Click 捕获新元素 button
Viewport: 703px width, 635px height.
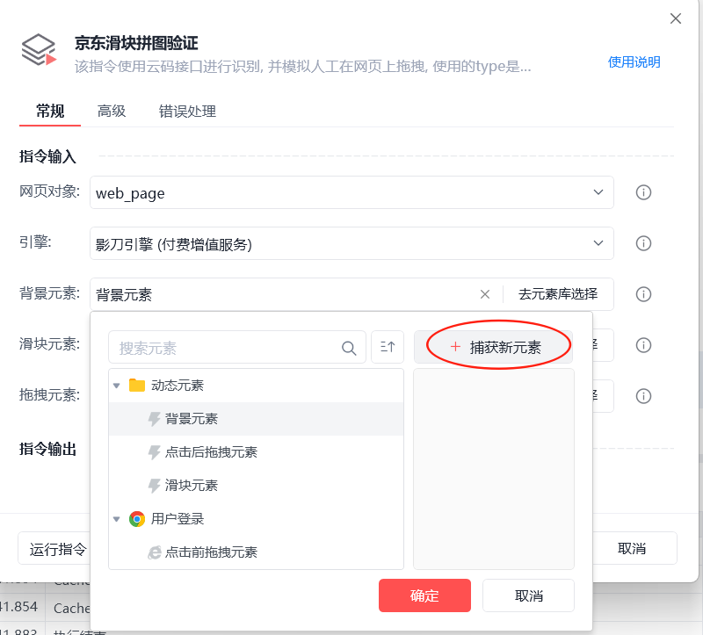pyautogui.click(x=493, y=347)
